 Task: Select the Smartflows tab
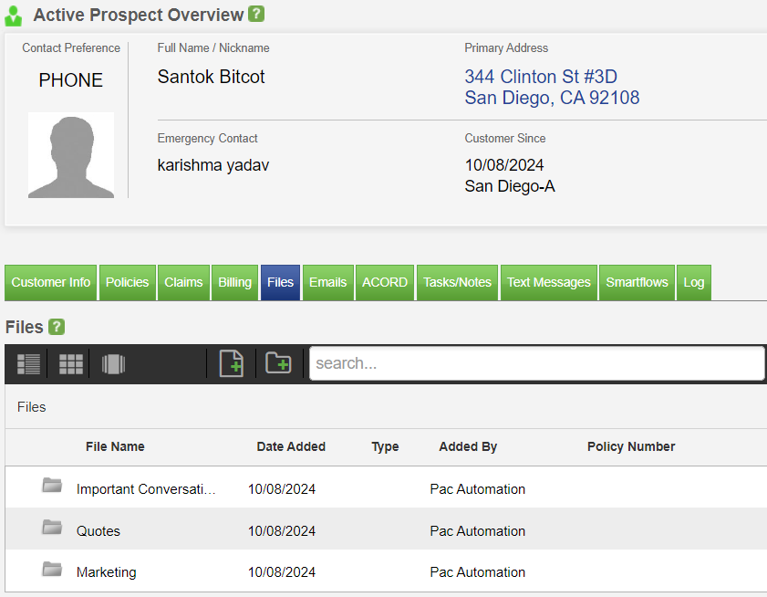pyautogui.click(x=637, y=282)
